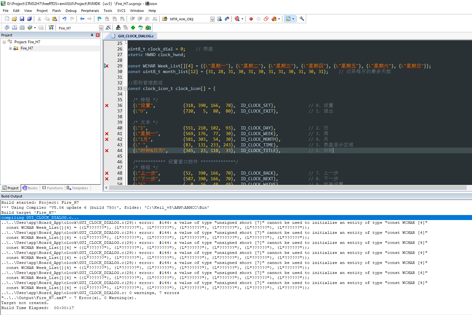This screenshot has width=472, height=315.
Task: Undo the last edit
Action: (x=65, y=19)
